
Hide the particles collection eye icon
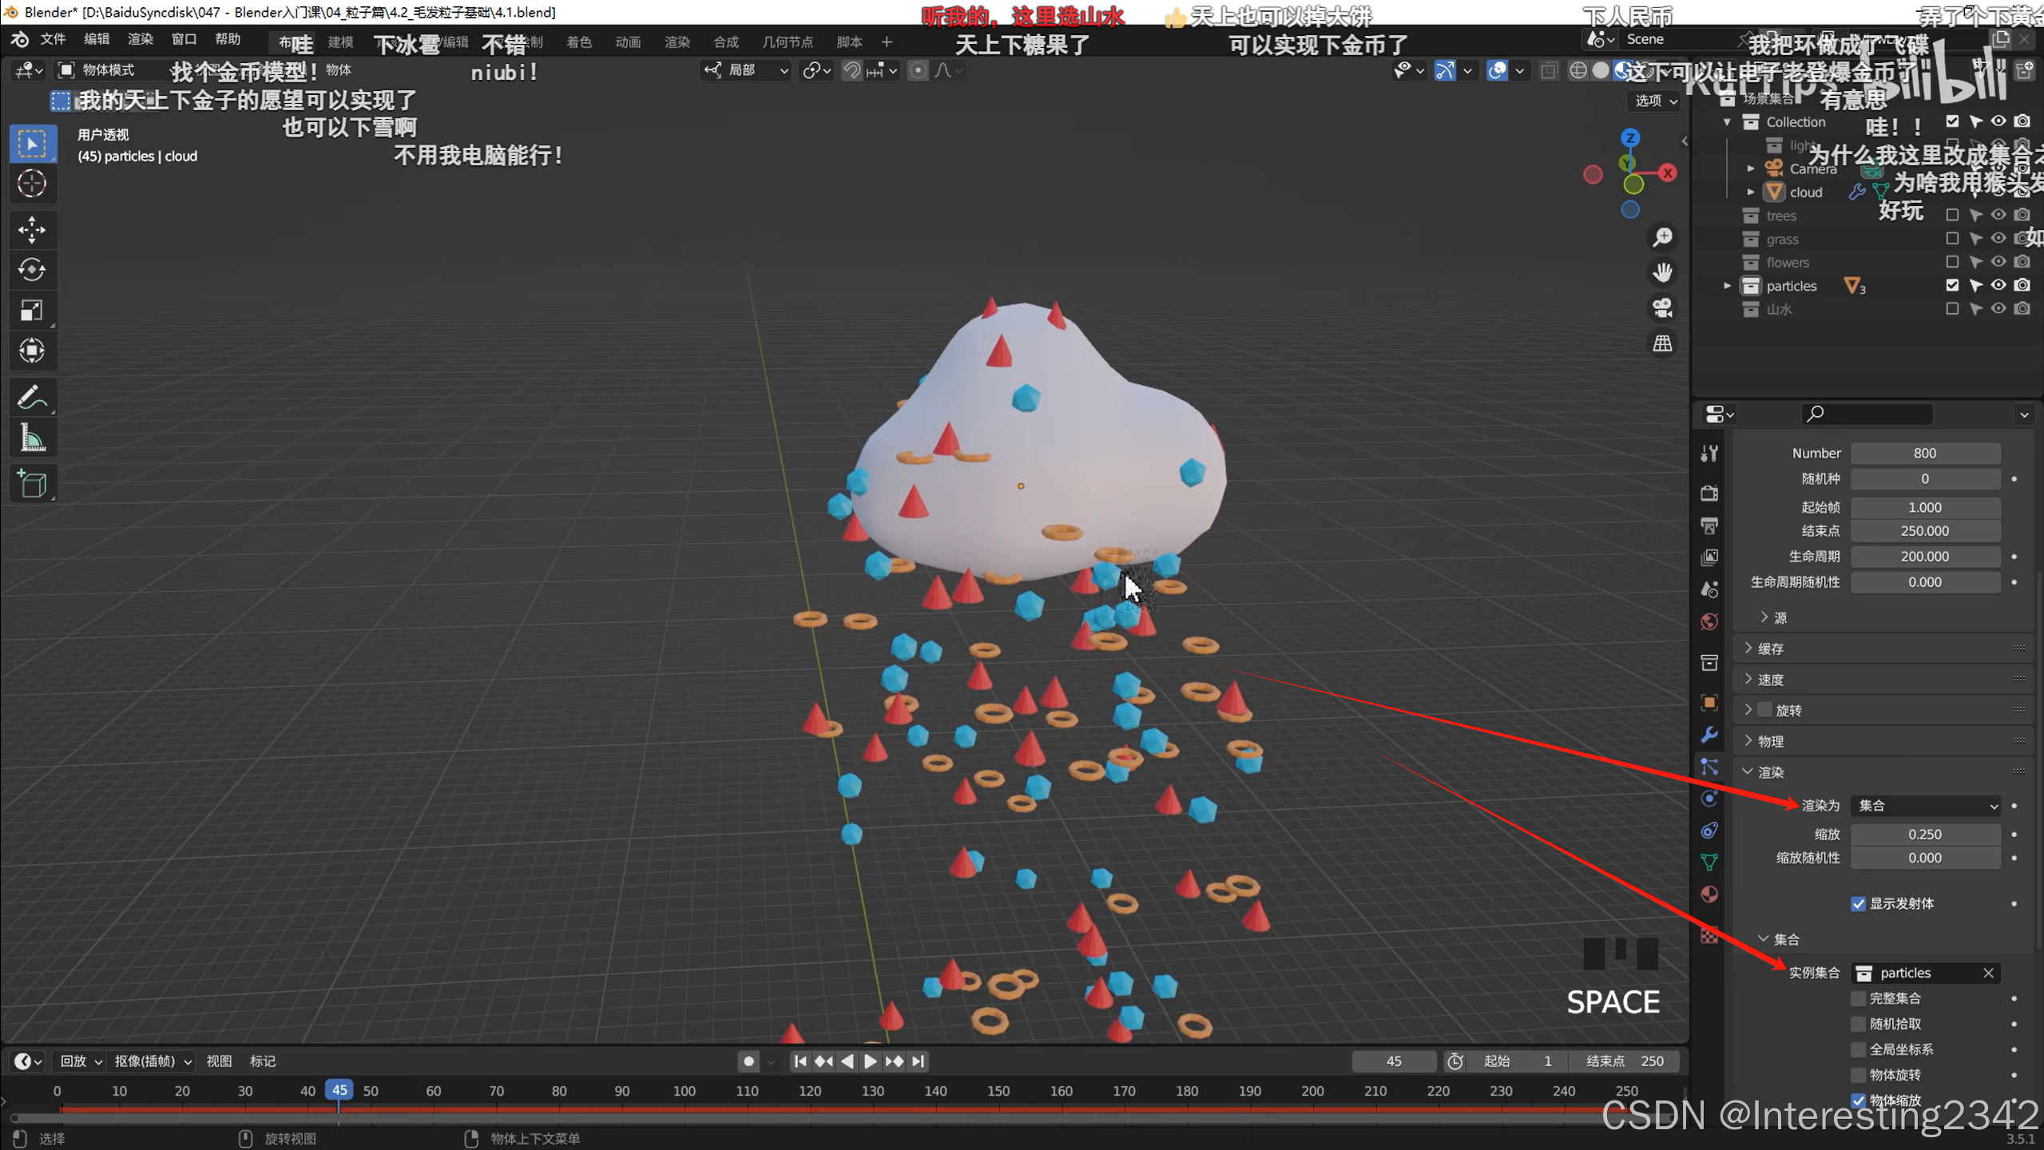pyautogui.click(x=1998, y=285)
